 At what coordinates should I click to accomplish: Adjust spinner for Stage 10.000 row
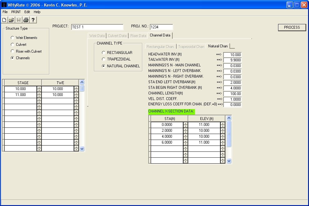pos(39,89)
